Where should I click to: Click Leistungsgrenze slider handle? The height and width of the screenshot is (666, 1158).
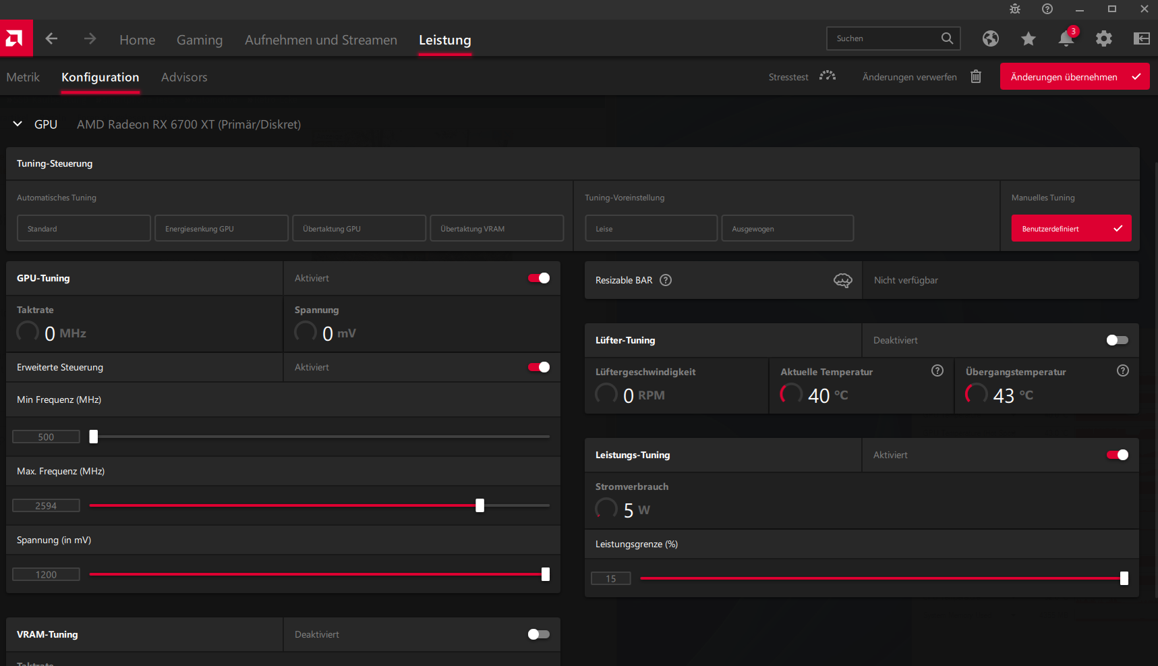[x=1124, y=578]
